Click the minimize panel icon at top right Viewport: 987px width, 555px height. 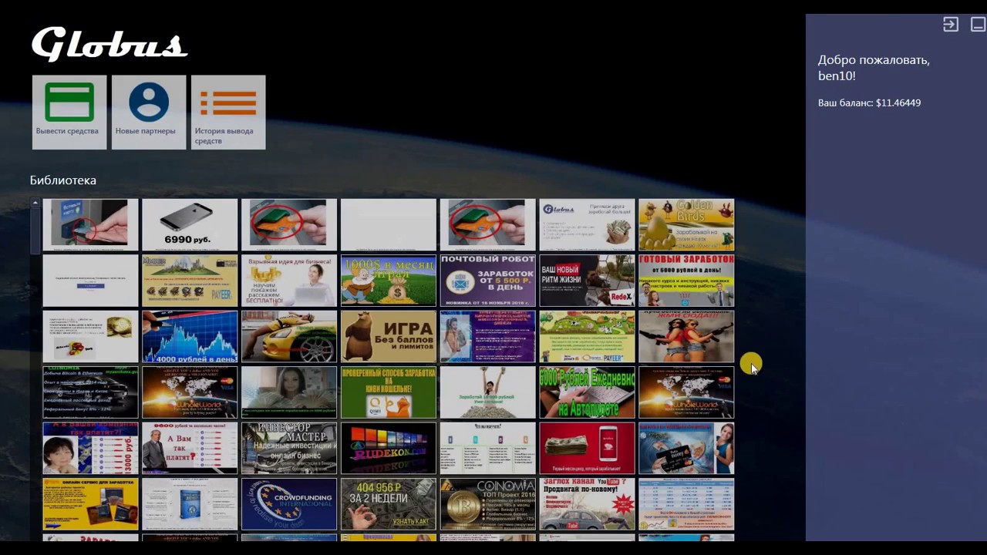coord(978,25)
